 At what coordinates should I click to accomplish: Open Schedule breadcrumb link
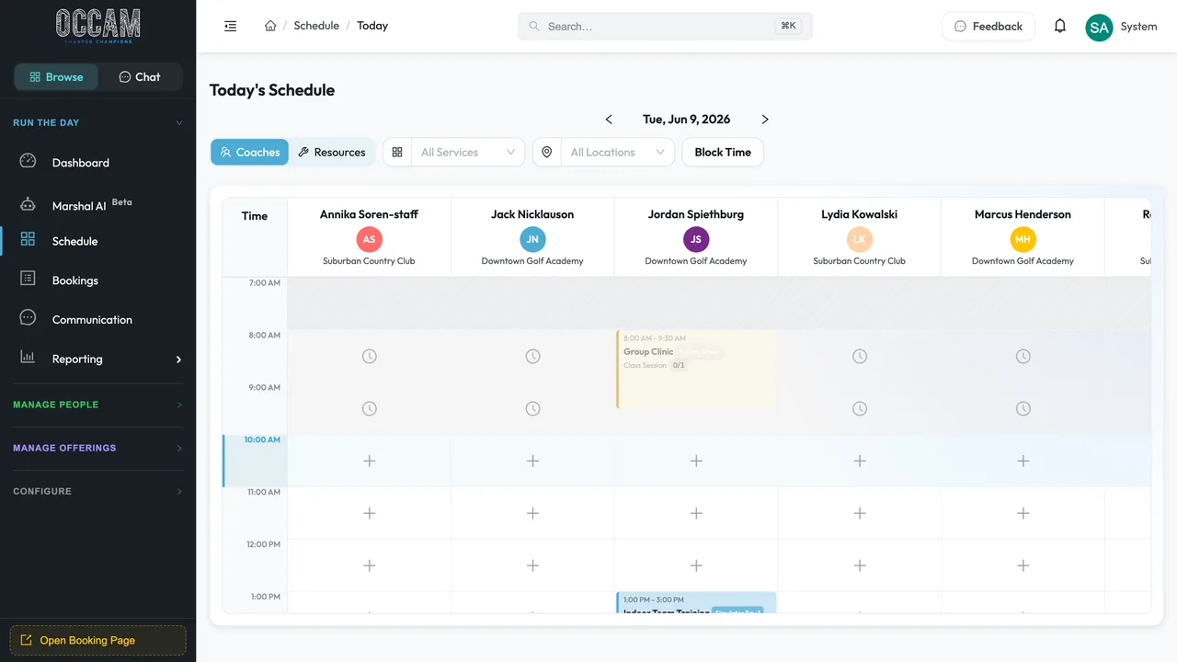[316, 26]
